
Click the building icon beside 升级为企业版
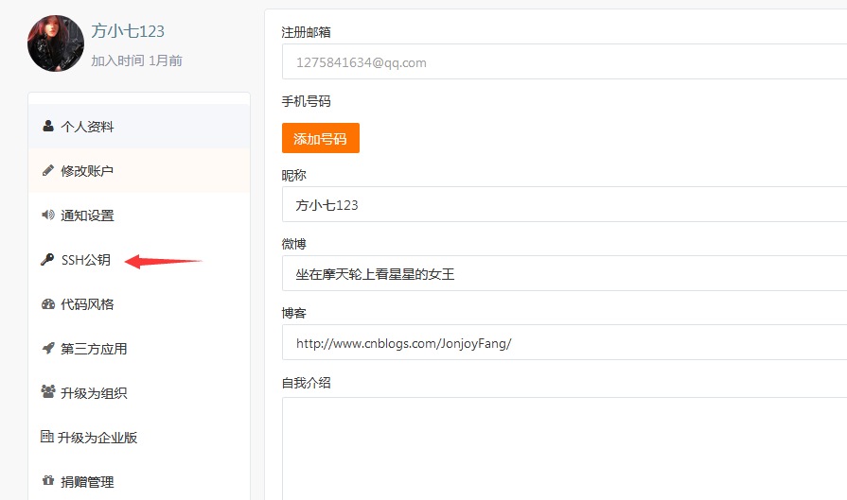(x=47, y=436)
